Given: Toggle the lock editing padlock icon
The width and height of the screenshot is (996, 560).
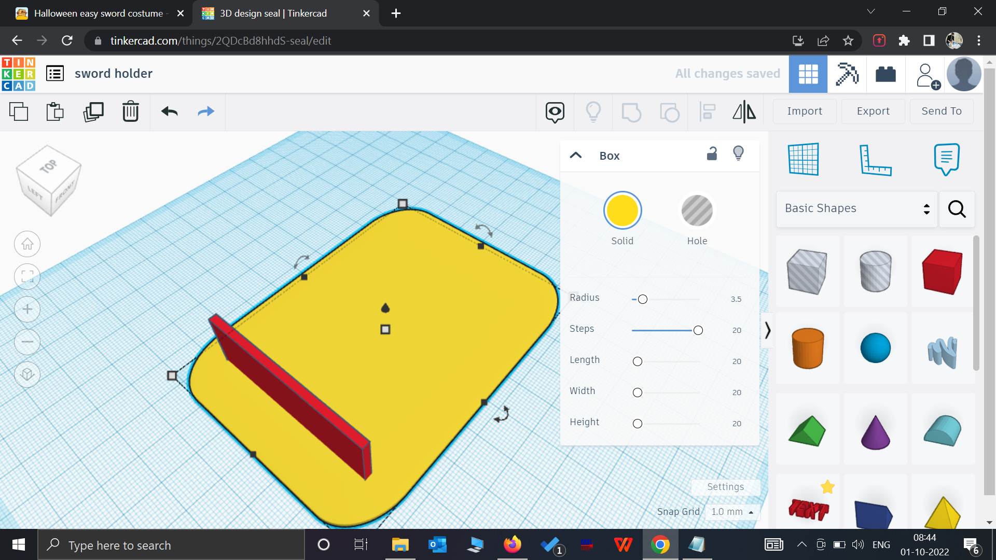Looking at the screenshot, I should point(712,154).
